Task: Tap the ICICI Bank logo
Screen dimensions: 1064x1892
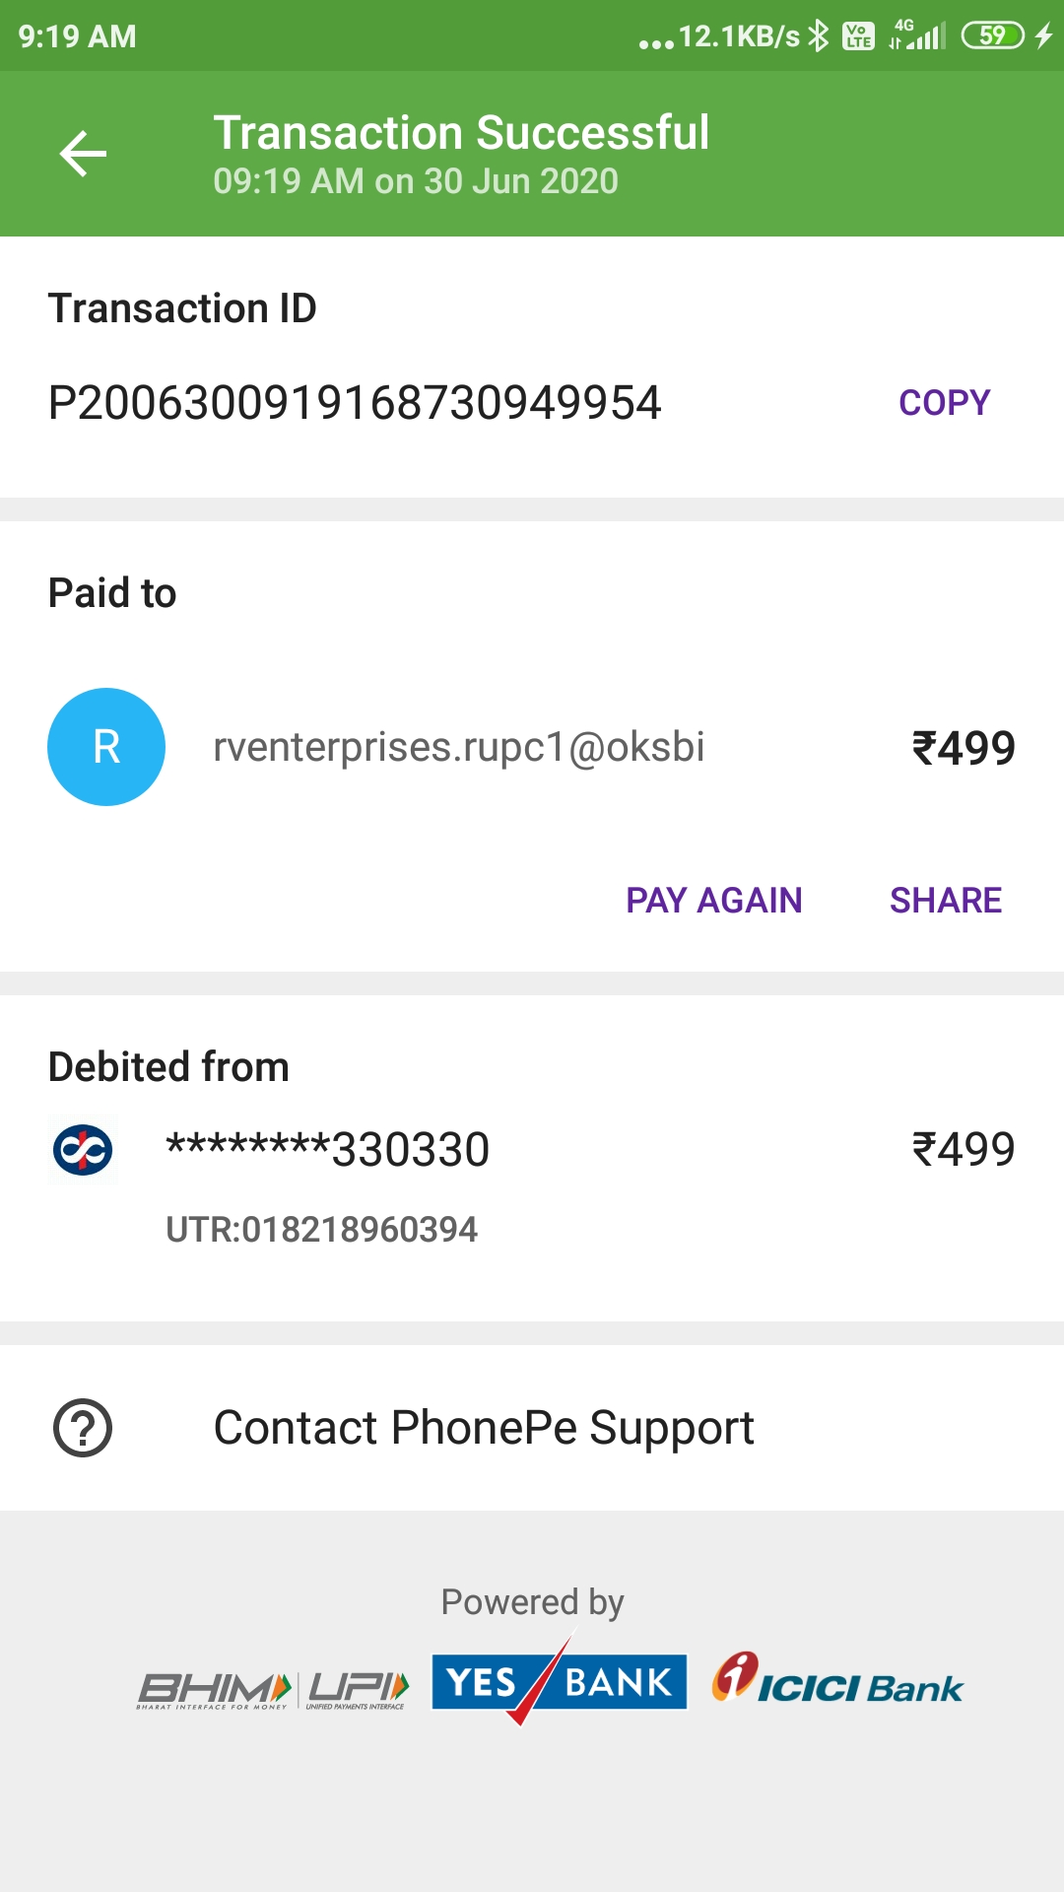Action: click(837, 1681)
